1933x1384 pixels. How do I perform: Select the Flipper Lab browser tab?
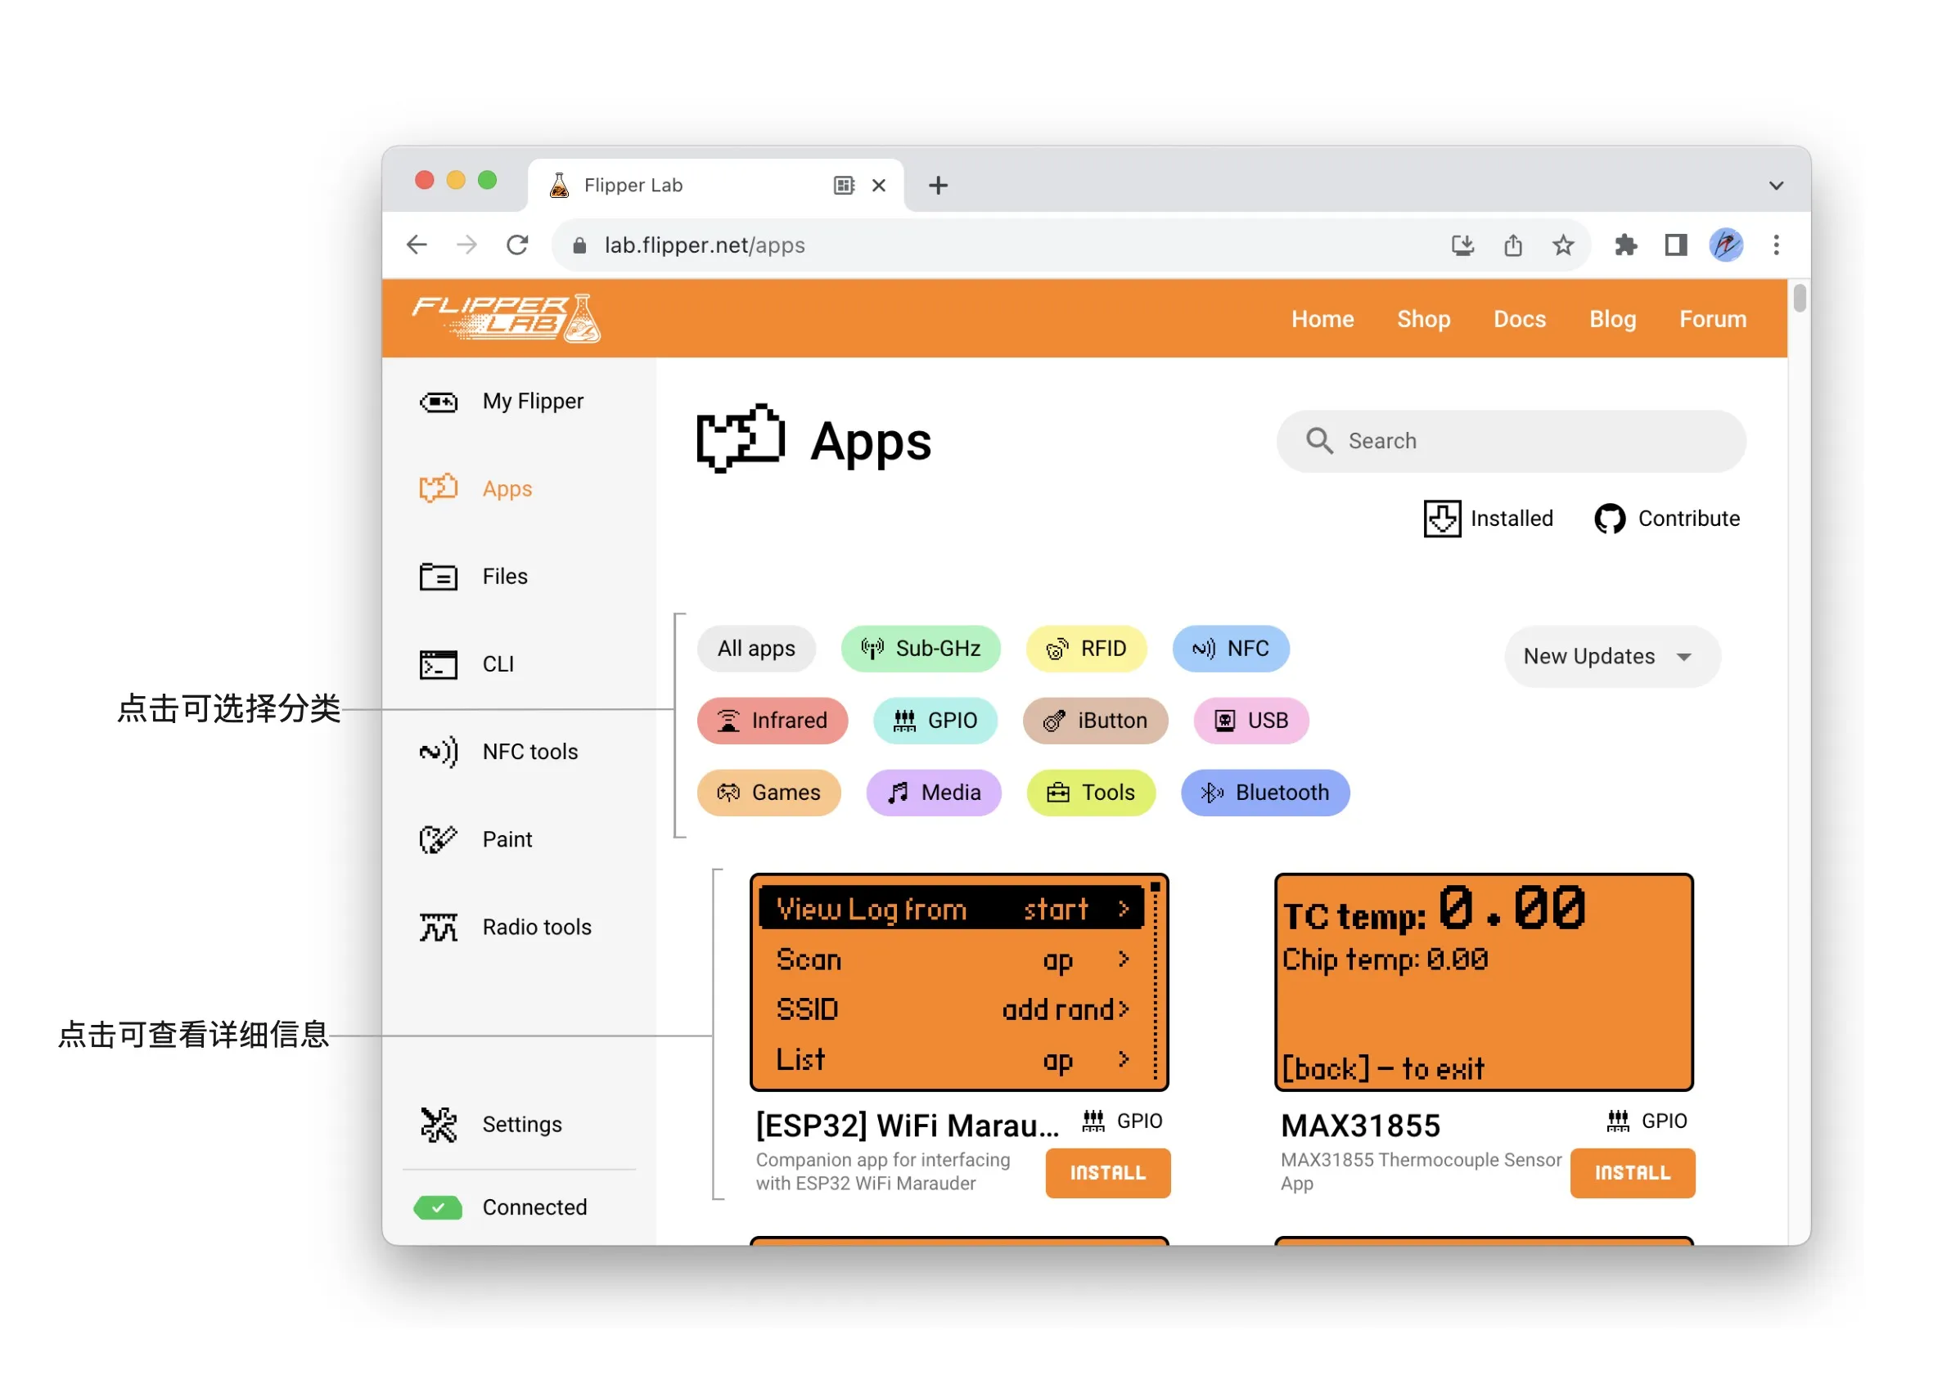tap(716, 185)
